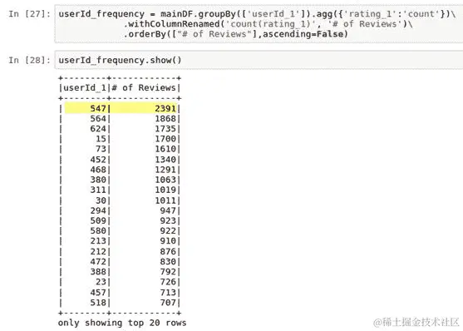Viewport: 463px width, 331px height.
Task: Select review count 1063
Action: tap(165, 180)
